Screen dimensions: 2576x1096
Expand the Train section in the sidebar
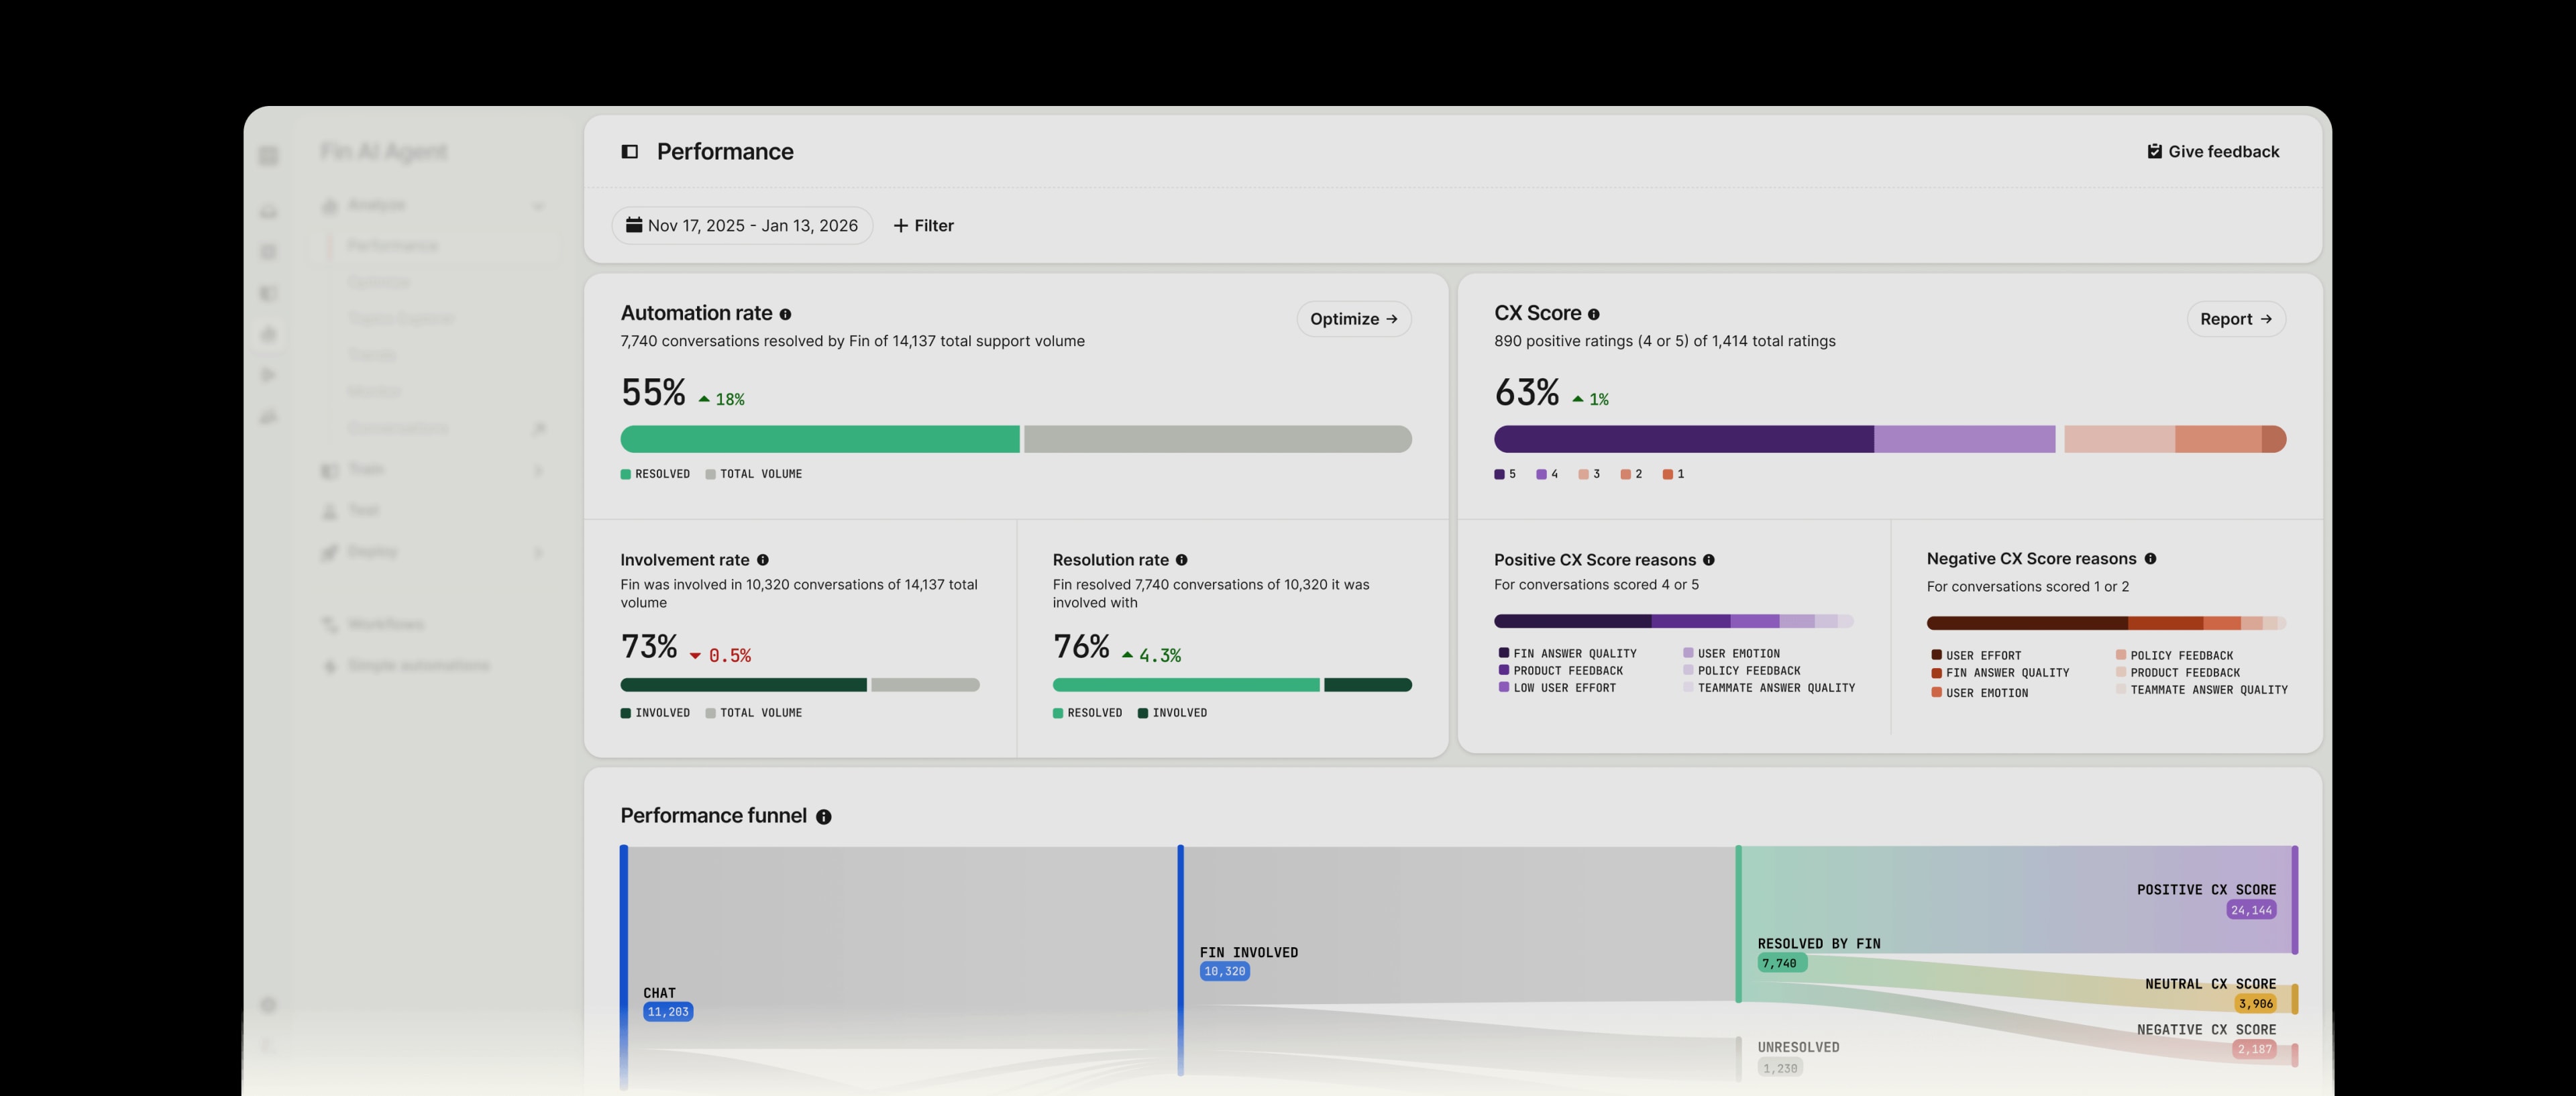tap(538, 470)
